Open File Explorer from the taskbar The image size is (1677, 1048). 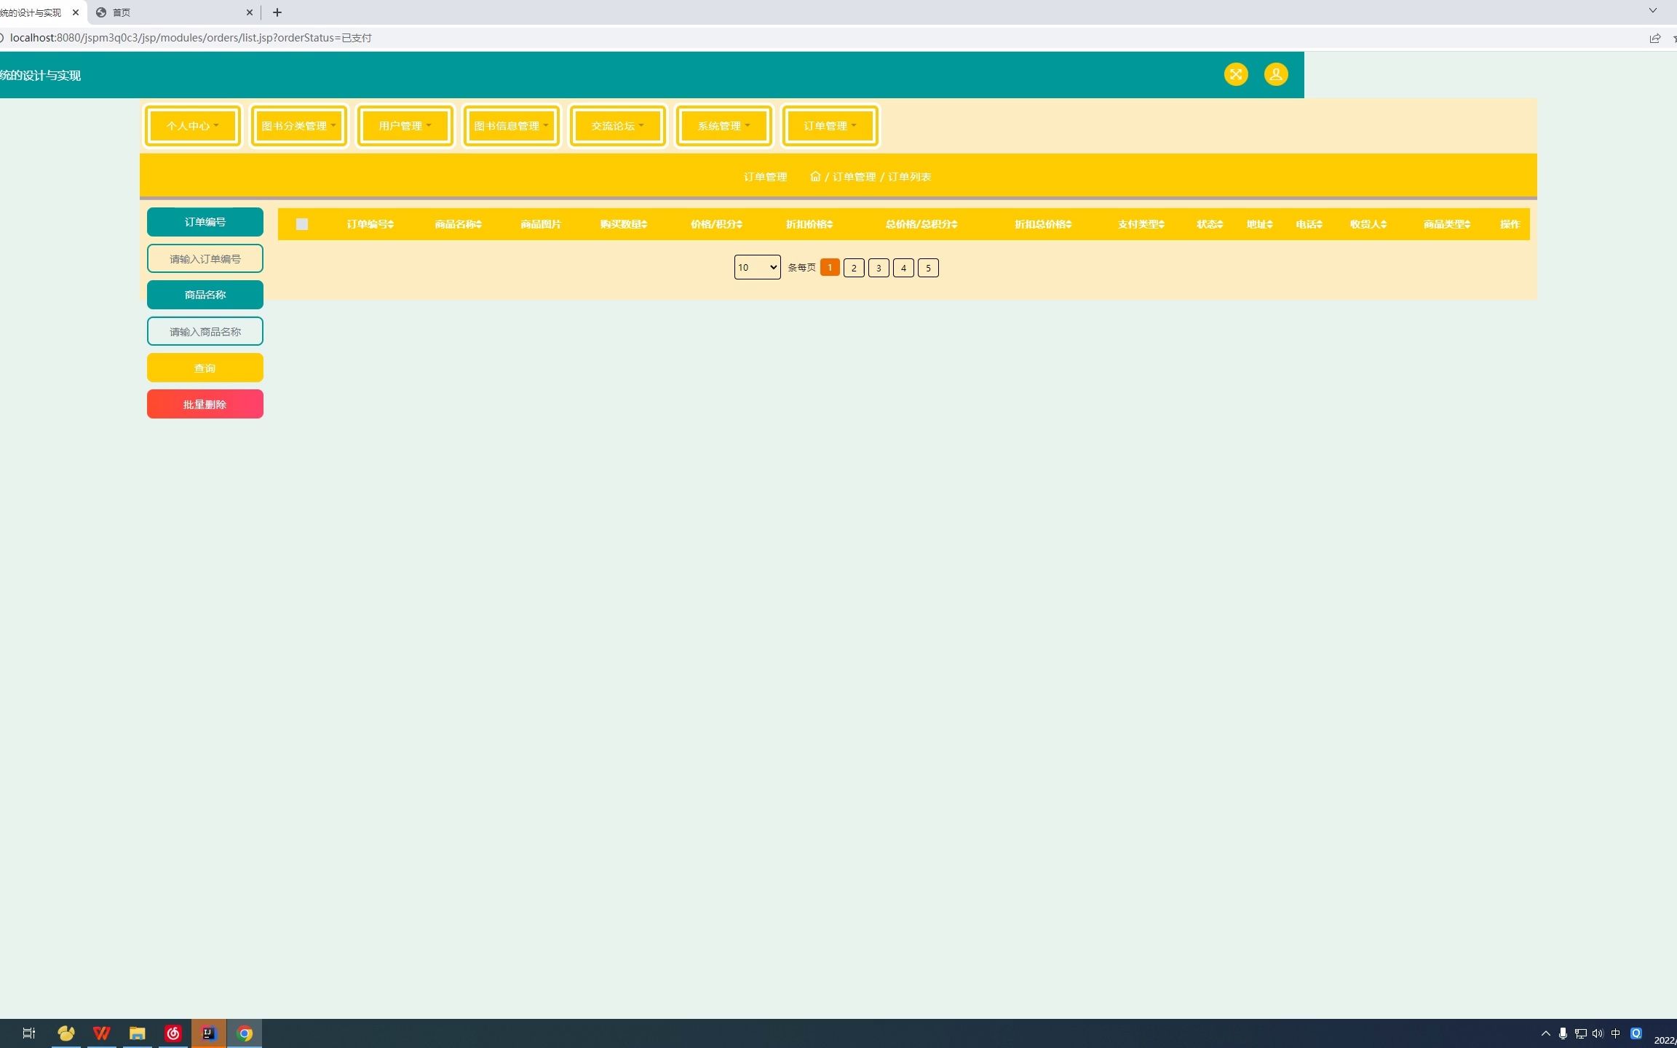(138, 1033)
